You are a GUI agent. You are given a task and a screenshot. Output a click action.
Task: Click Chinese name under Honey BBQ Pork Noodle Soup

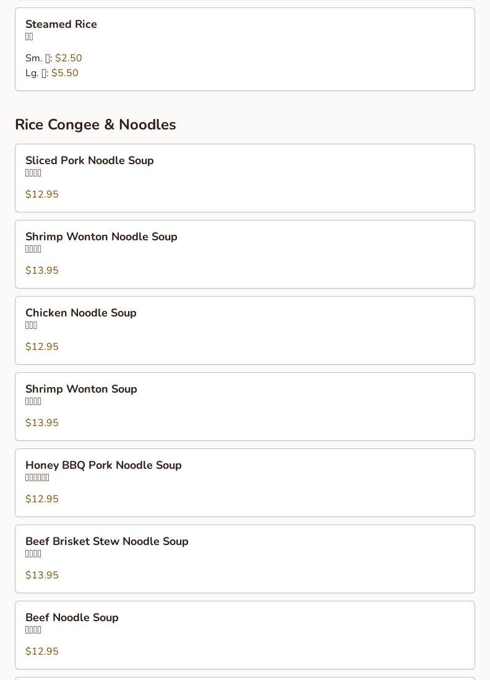(x=37, y=478)
